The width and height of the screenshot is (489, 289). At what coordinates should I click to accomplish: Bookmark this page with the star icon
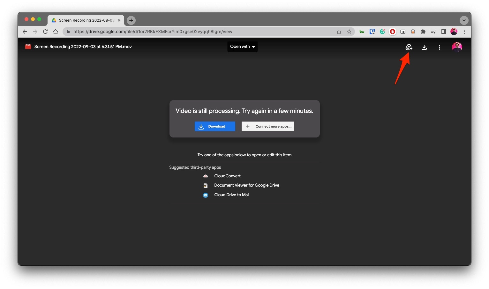(349, 32)
